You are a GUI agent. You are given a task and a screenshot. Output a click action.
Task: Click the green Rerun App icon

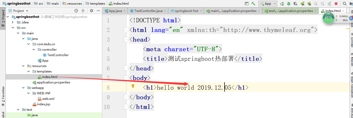coord(283,4)
